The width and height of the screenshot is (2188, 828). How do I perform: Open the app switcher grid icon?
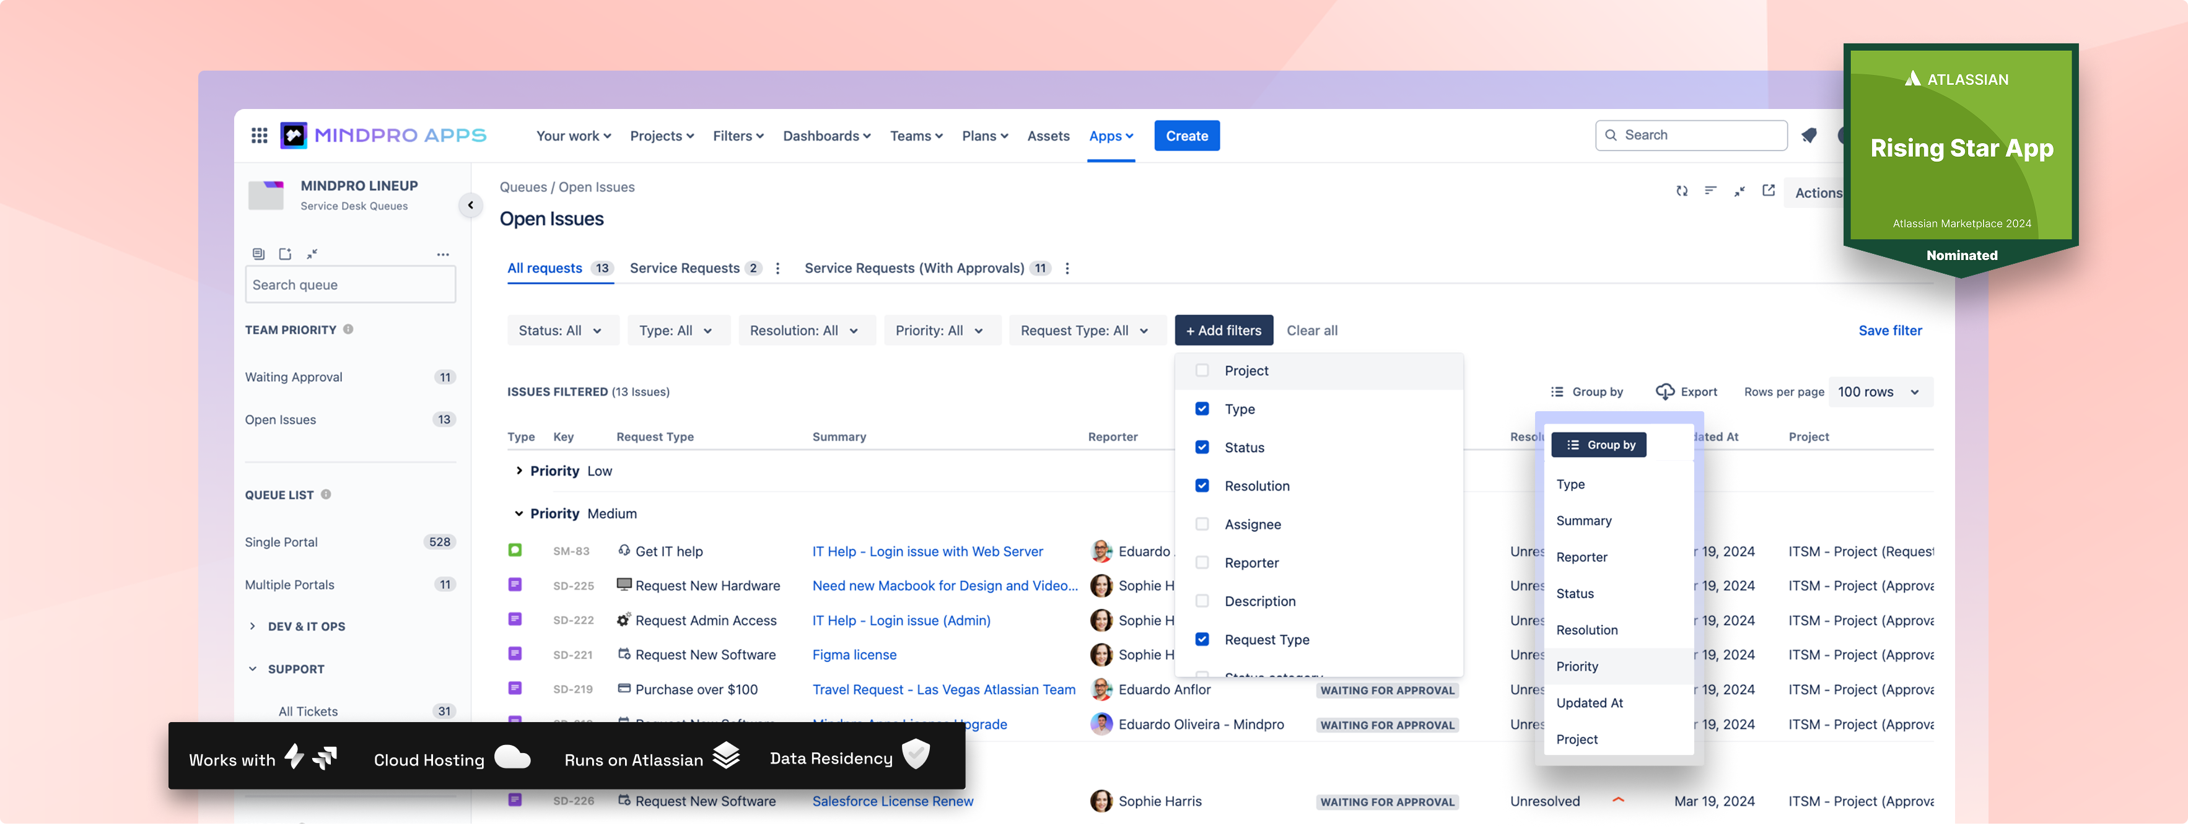tap(259, 136)
